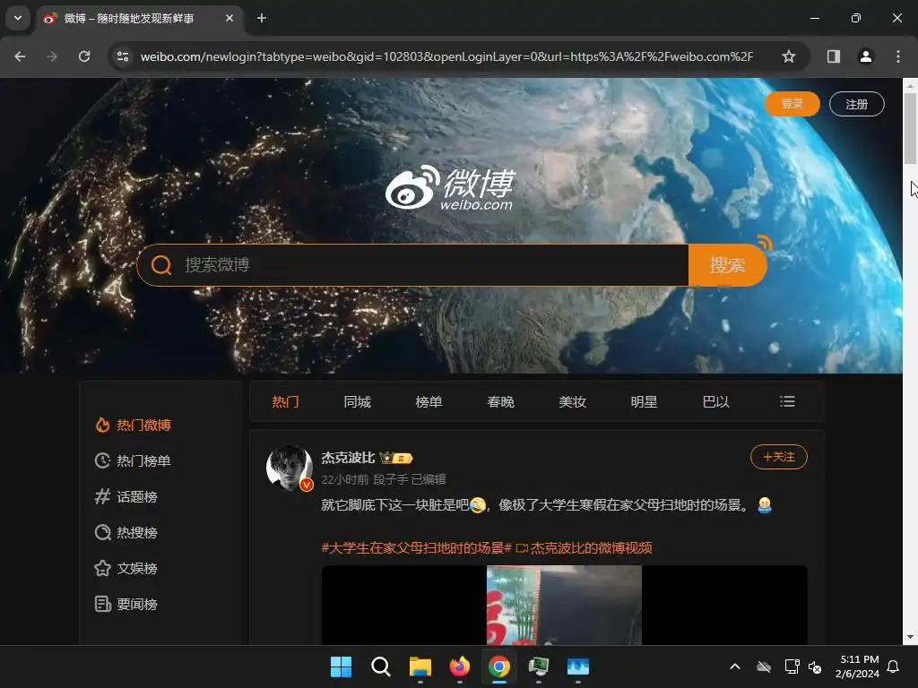Go to 热搜榜 in the sidebar

click(126, 532)
